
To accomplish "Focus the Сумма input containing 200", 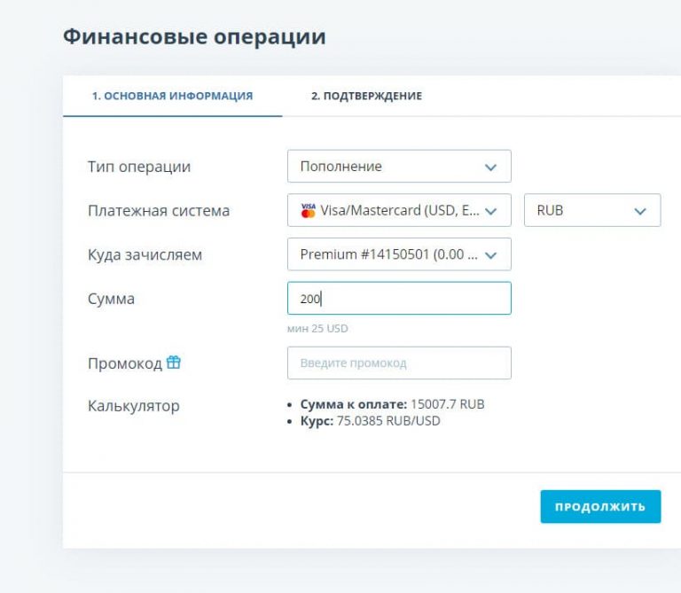I will click(399, 299).
